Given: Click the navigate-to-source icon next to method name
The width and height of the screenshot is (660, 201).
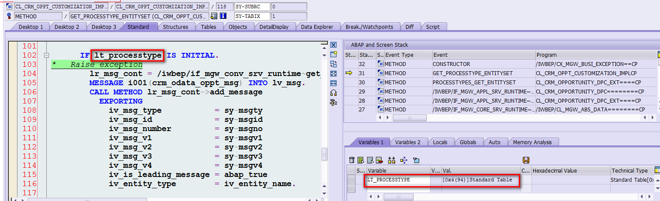Looking at the screenshot, I should [214, 16].
